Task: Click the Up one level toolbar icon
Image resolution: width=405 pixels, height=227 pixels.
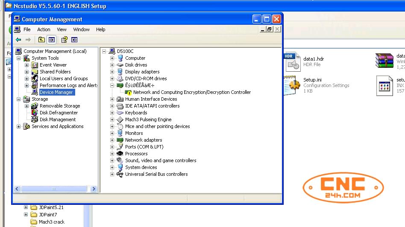Action: point(41,40)
